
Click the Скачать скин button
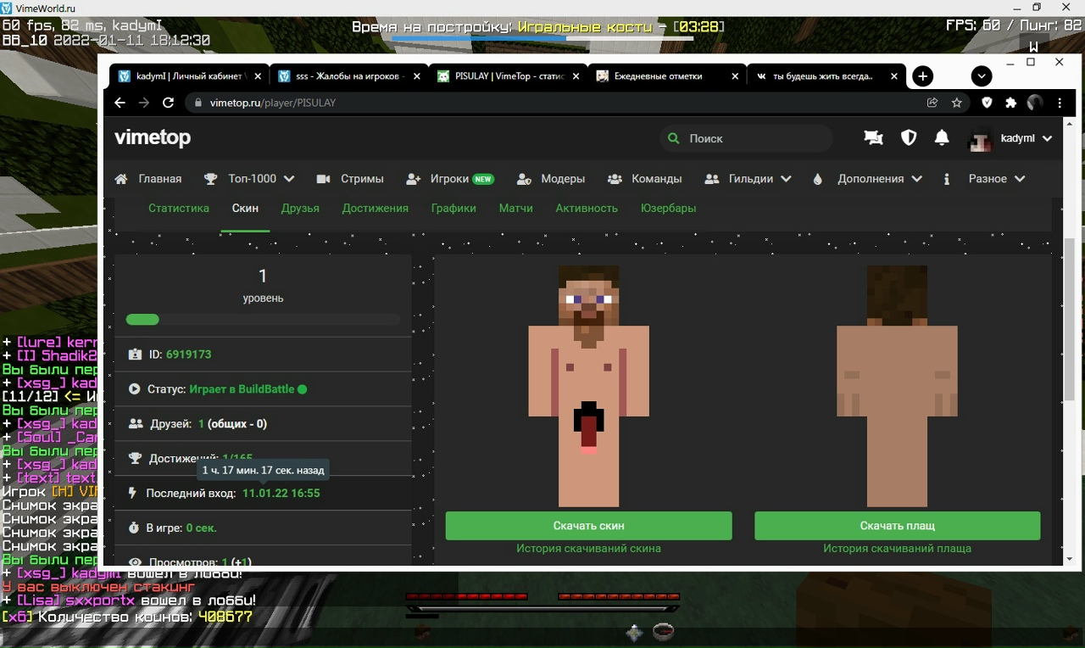click(x=588, y=526)
